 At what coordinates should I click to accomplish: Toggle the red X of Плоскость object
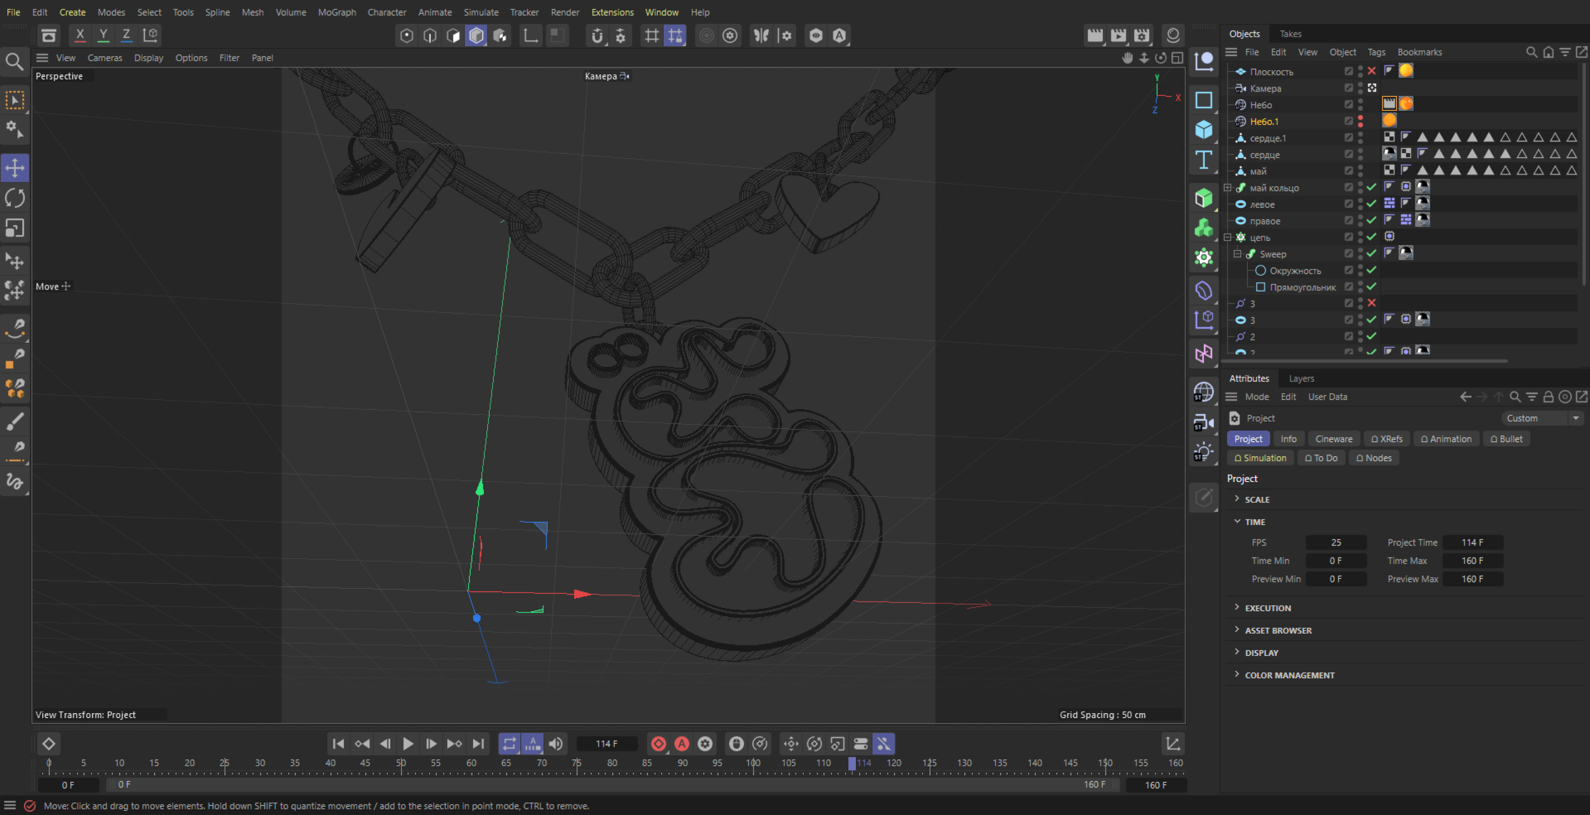(x=1371, y=72)
